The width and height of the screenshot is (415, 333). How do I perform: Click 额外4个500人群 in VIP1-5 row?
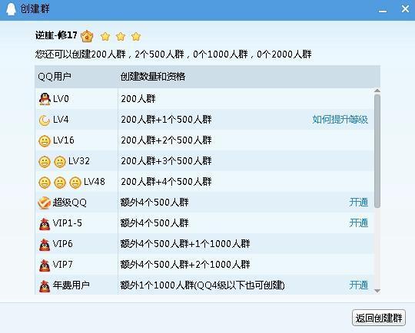pyautogui.click(x=154, y=223)
